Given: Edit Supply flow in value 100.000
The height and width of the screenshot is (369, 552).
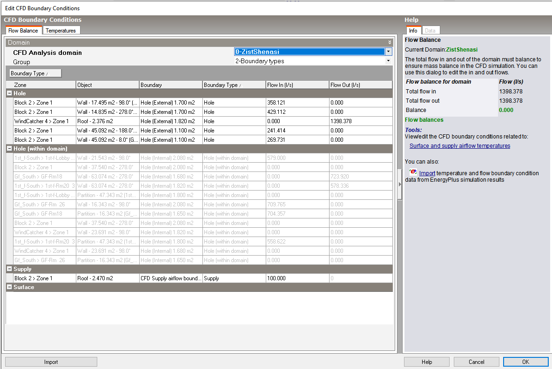Looking at the screenshot, I should [297, 278].
